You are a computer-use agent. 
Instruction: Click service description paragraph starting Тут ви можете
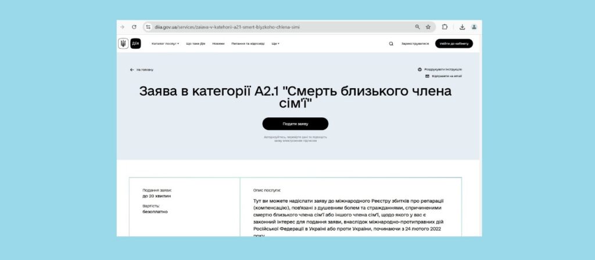tap(349, 218)
